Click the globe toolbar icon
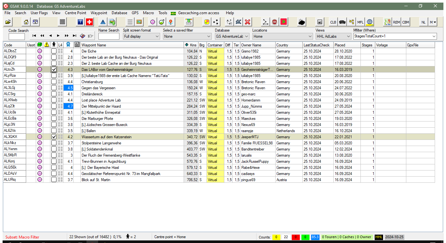 pyautogui.click(x=370, y=22)
